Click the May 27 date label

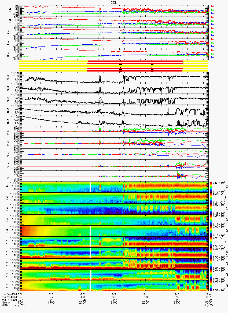coord(208,305)
